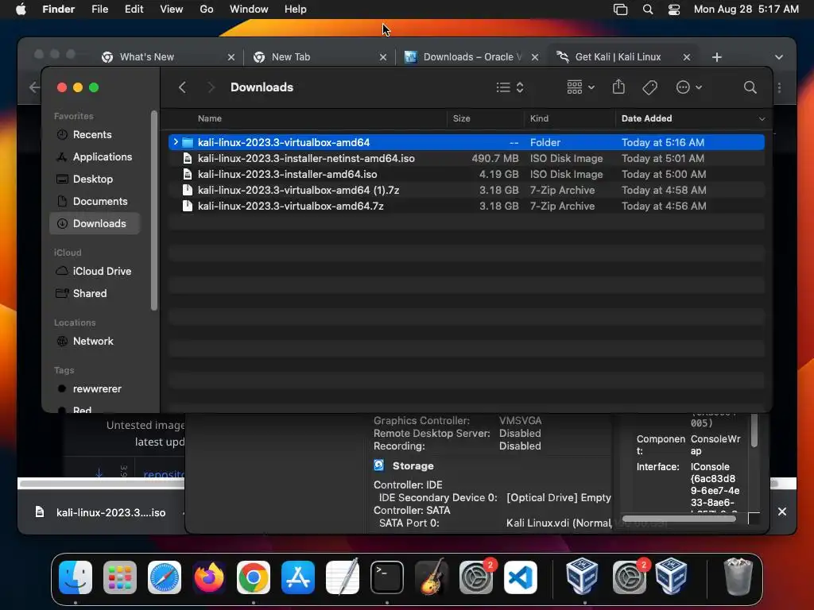Close the Chrome downloads bar
Image resolution: width=814 pixels, height=610 pixels.
tap(782, 512)
